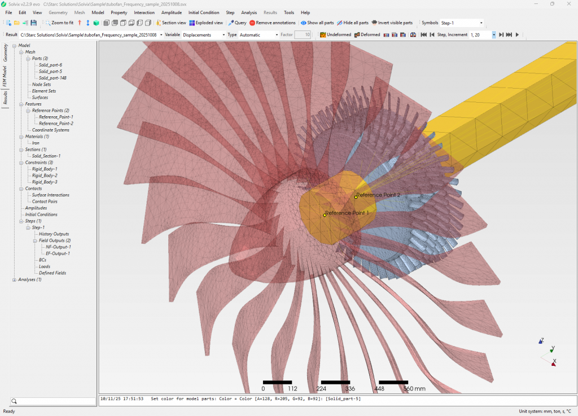Open the Variable Displacements dropdown
Viewport: 578px width, 416px height.
pyautogui.click(x=203, y=35)
